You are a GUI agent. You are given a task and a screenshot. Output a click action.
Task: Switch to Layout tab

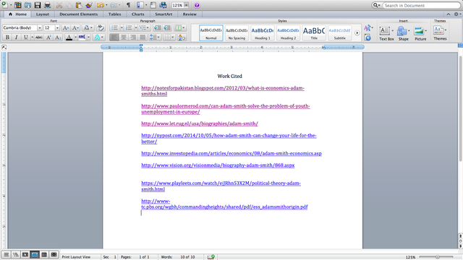[43, 14]
